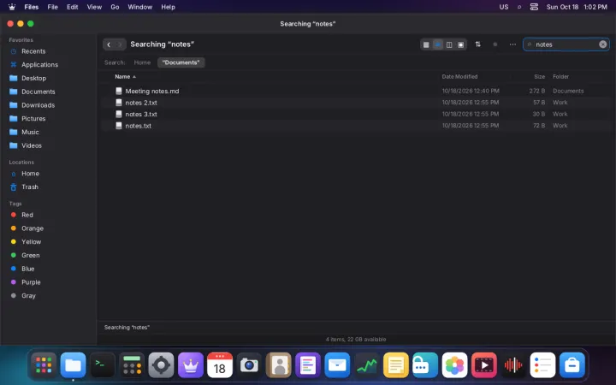Open Camera app from the dock
Viewport: 616px width, 385px height.
pos(249,365)
